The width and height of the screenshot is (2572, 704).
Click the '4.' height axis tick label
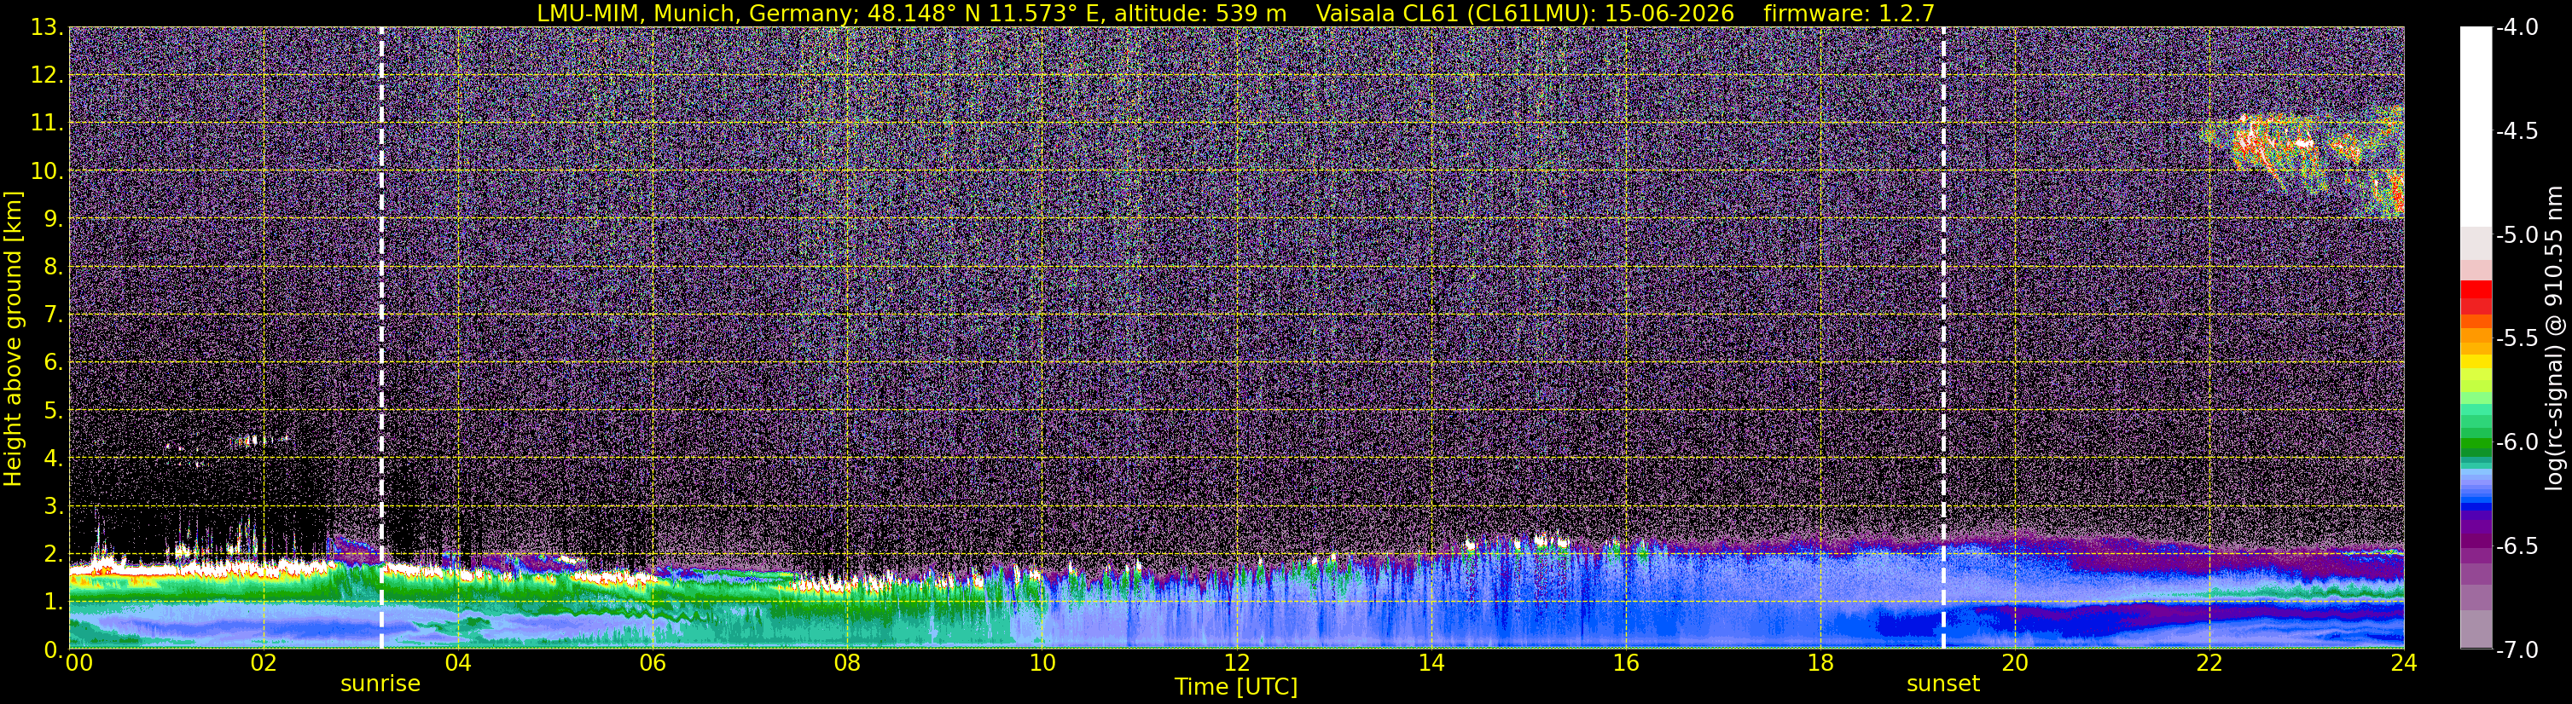coord(52,459)
